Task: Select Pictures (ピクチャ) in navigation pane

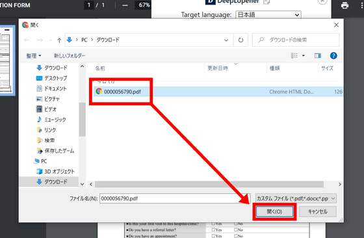Action: click(48, 99)
